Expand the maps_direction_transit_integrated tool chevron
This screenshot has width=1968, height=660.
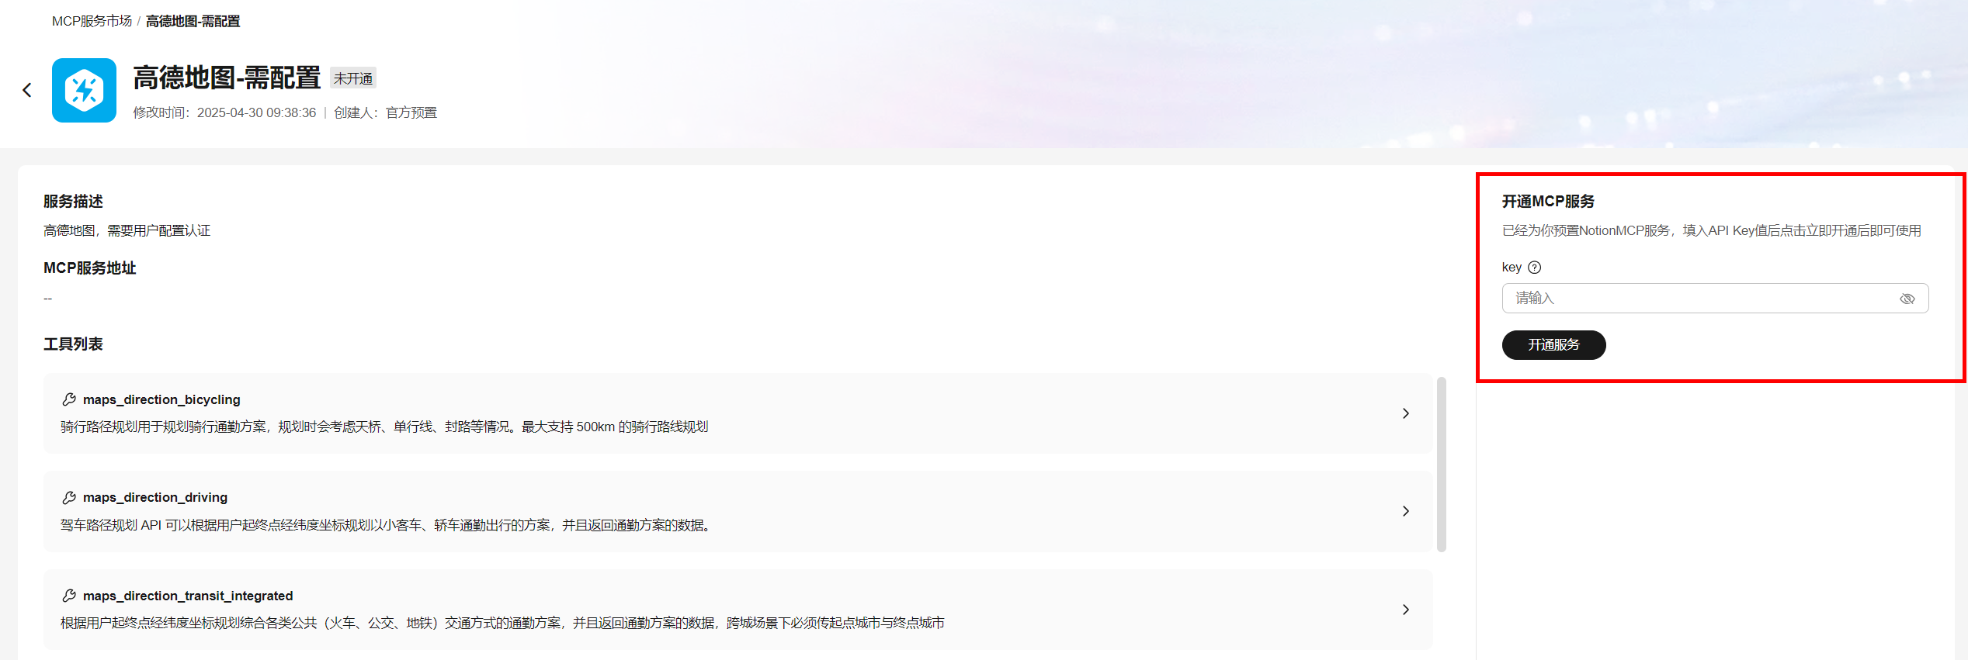pos(1406,610)
